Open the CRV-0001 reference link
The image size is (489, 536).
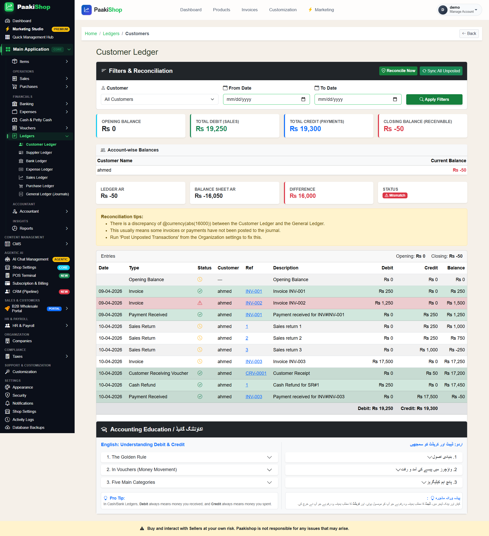(256, 373)
